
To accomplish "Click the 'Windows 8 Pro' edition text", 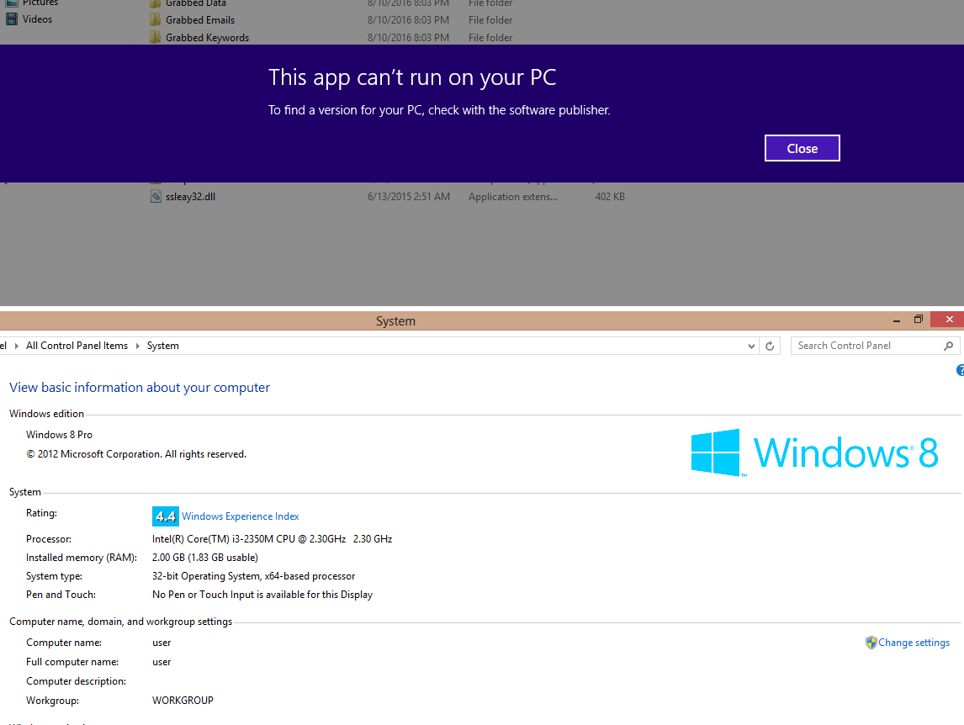I will pyautogui.click(x=59, y=435).
